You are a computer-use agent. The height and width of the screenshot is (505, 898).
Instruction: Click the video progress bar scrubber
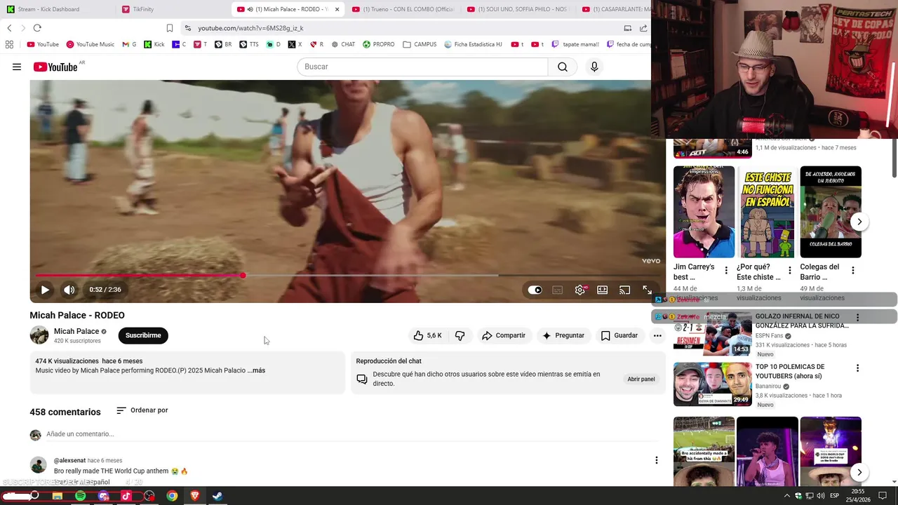(243, 276)
